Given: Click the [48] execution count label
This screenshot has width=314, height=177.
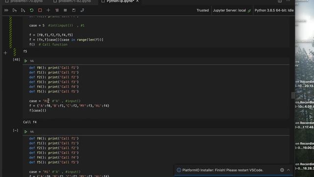Looking at the screenshot, I should pyautogui.click(x=16, y=59).
